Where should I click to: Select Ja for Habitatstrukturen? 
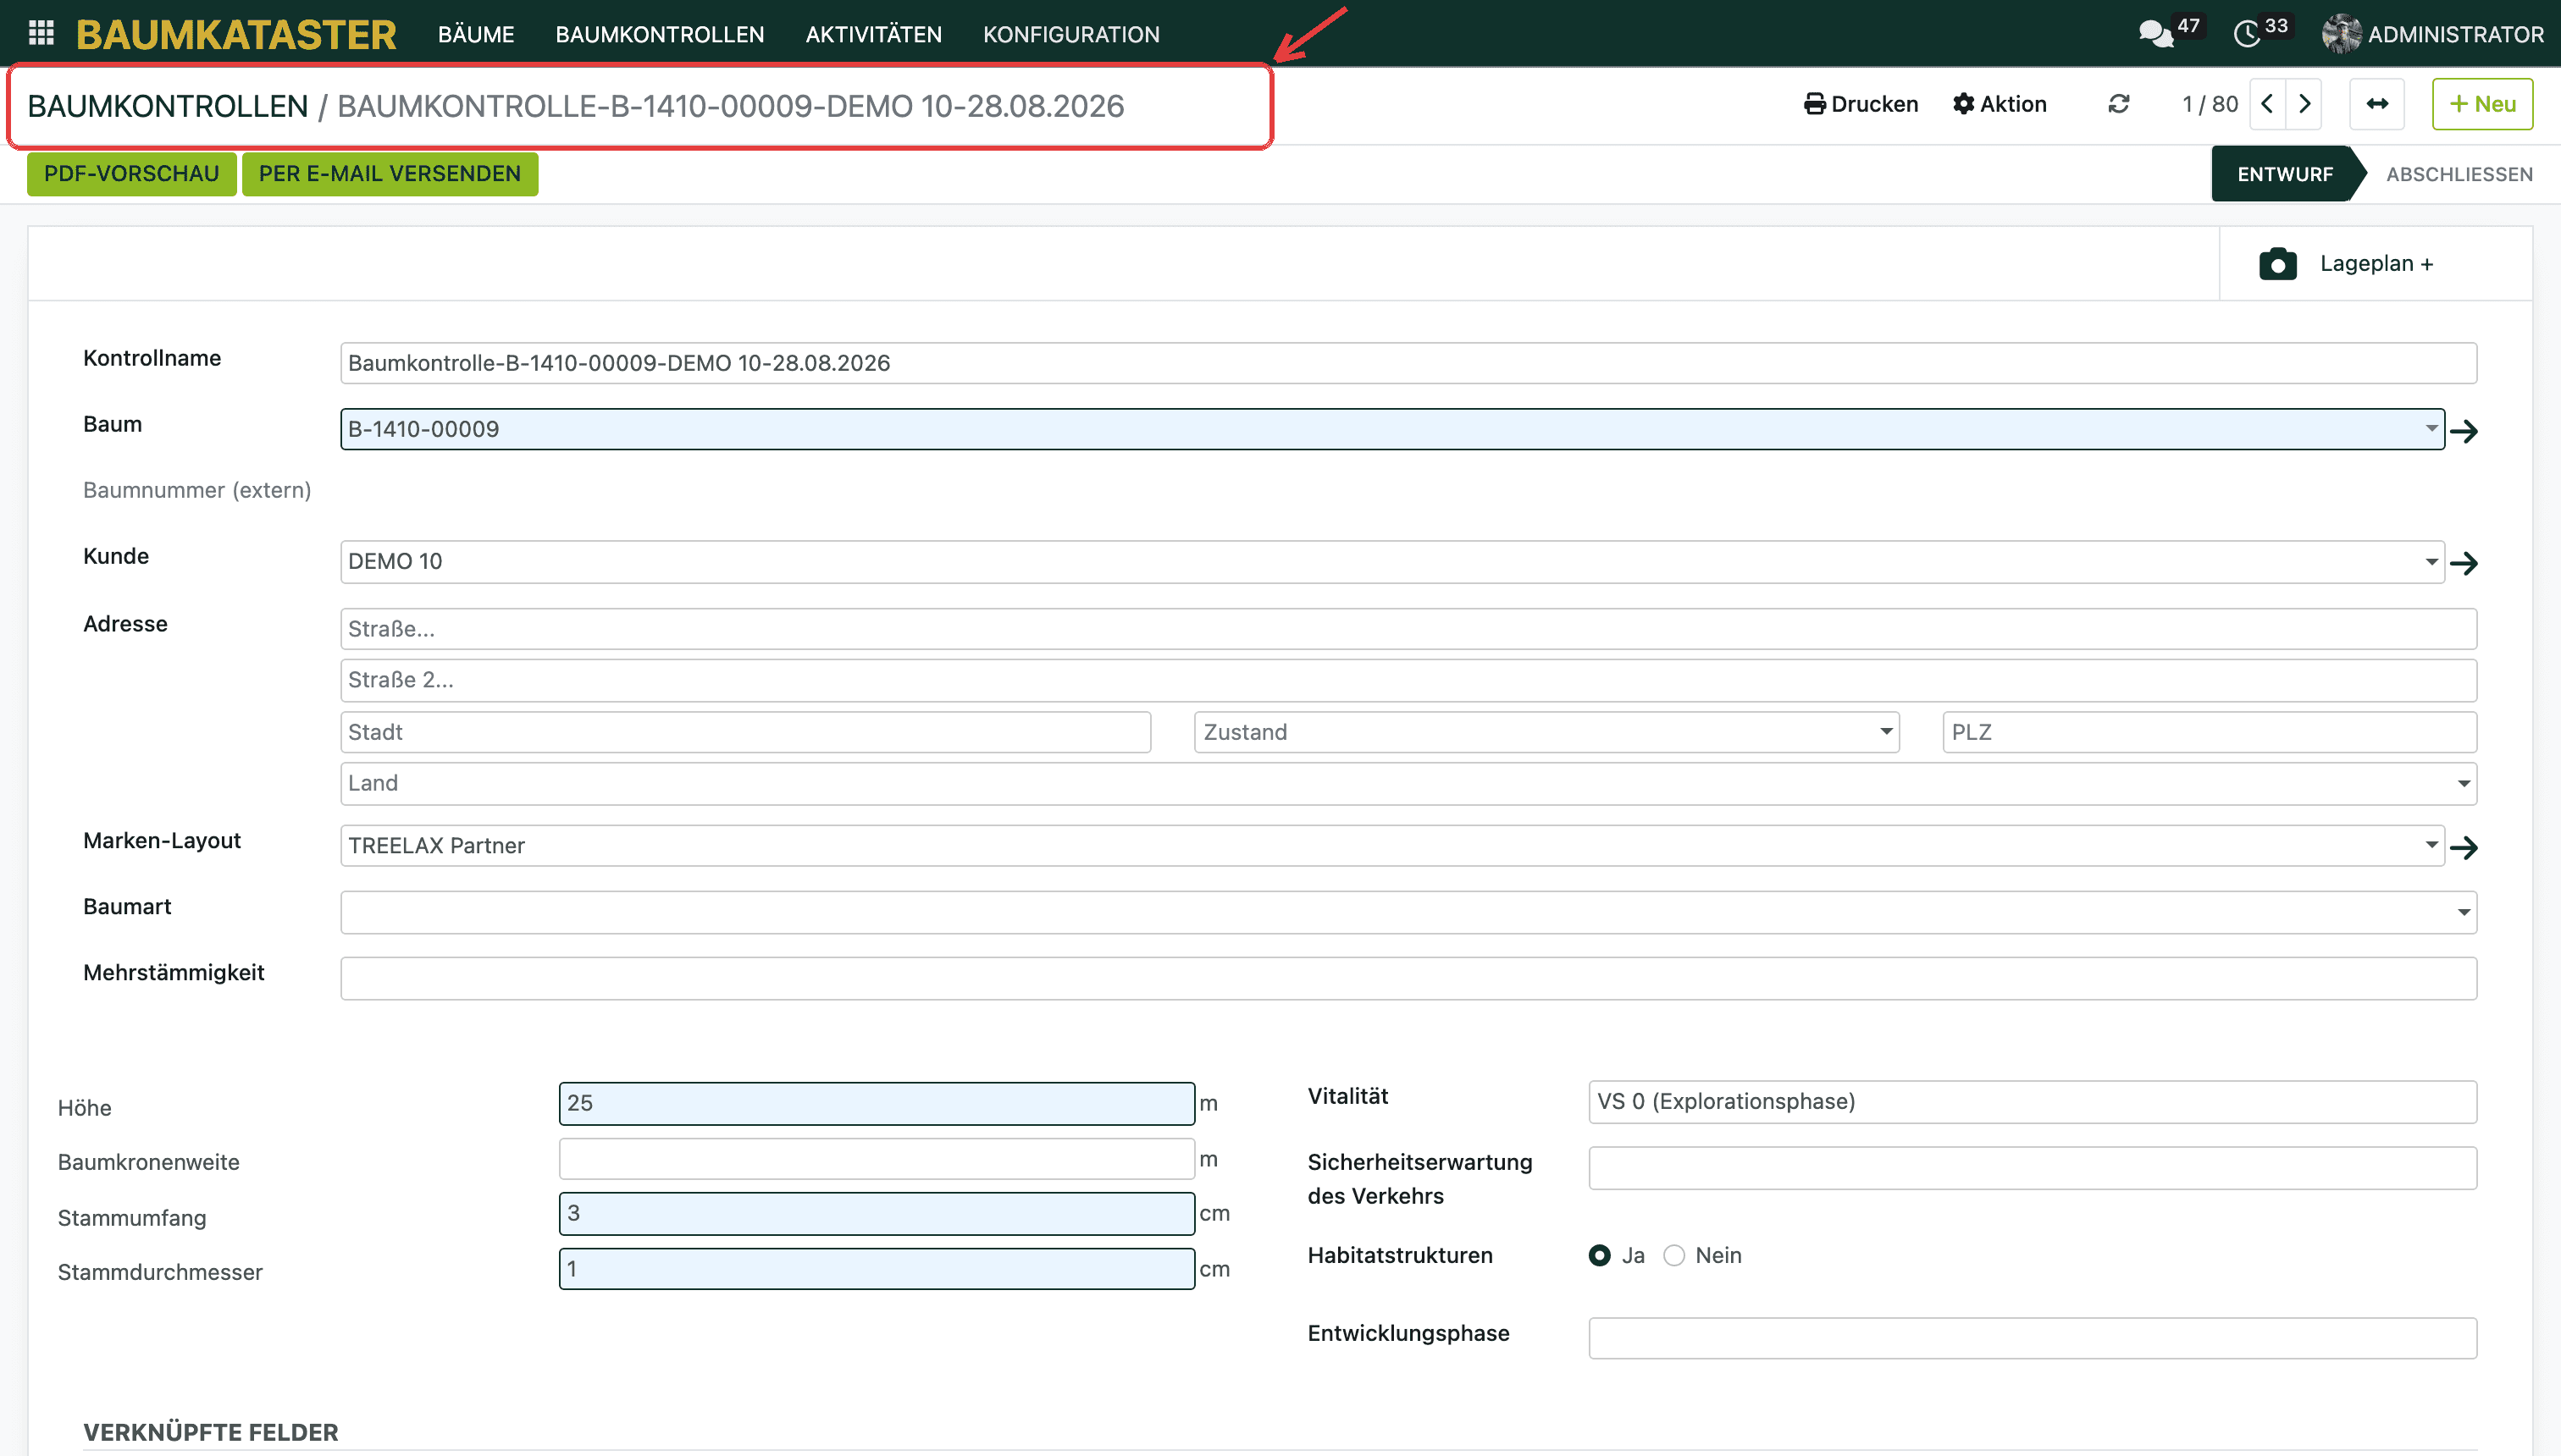1600,1255
